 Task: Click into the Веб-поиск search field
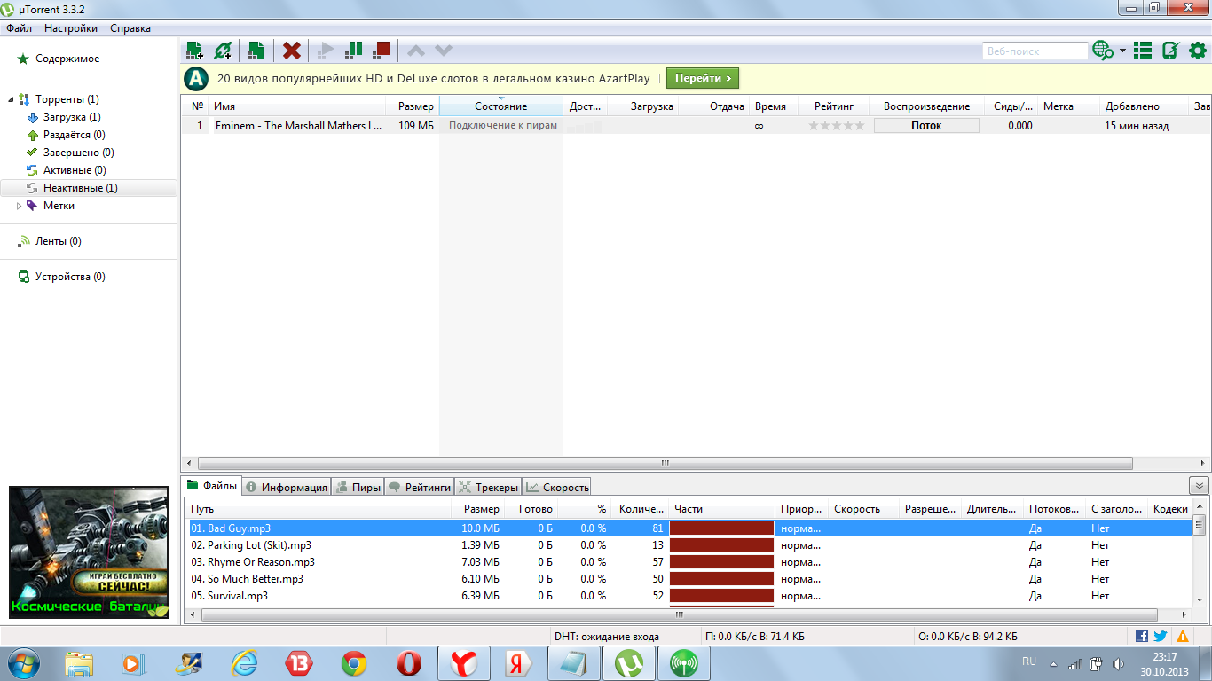1035,51
